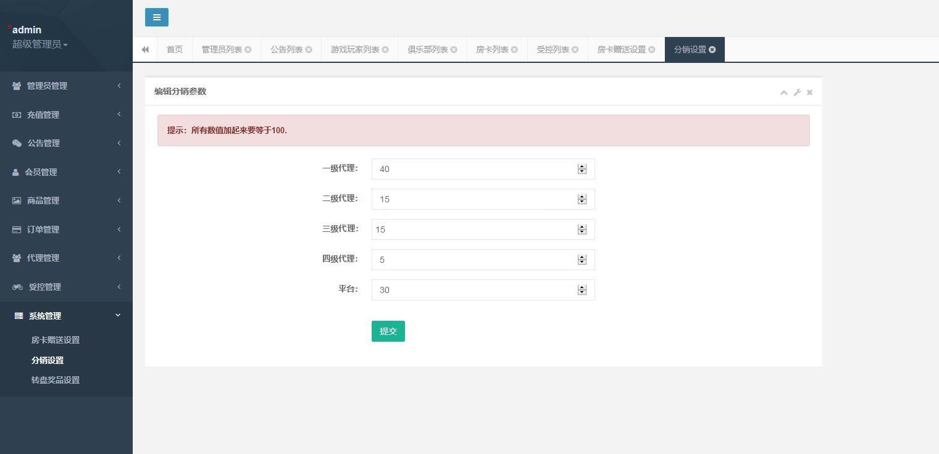Screen dimensions: 939x454
Task: Click the 管理员管理 users icon
Action: (x=16, y=85)
